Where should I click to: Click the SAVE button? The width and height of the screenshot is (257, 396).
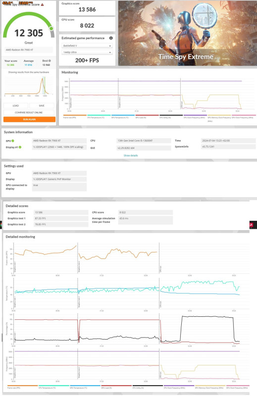[42, 105]
